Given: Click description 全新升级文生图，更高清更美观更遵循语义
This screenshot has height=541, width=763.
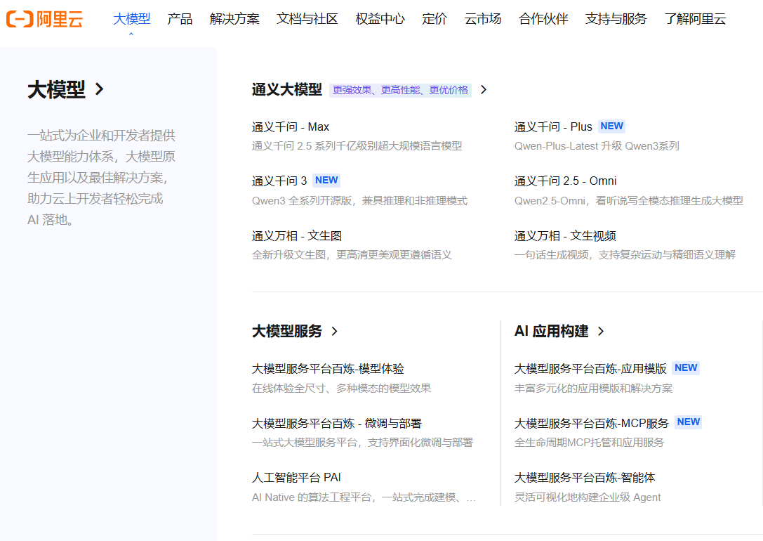Looking at the screenshot, I should (x=352, y=254).
